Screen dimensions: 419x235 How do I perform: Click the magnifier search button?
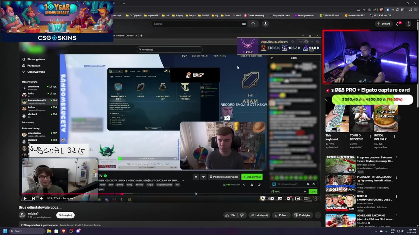pos(253,24)
